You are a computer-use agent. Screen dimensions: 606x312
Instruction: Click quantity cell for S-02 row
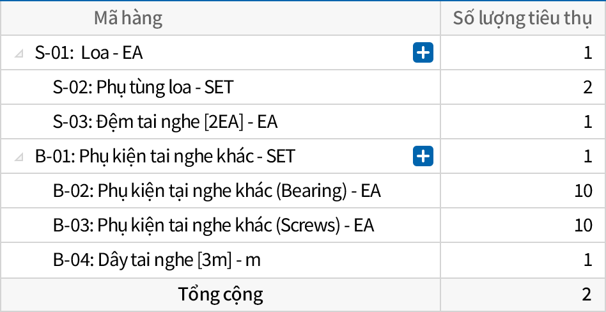coord(587,87)
